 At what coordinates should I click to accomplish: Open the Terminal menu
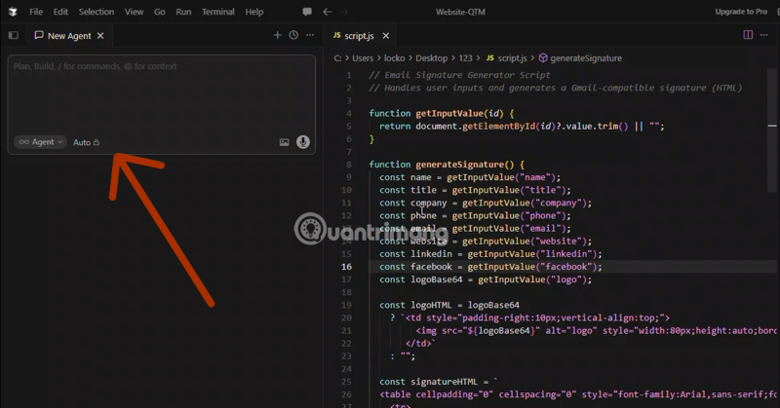point(217,12)
